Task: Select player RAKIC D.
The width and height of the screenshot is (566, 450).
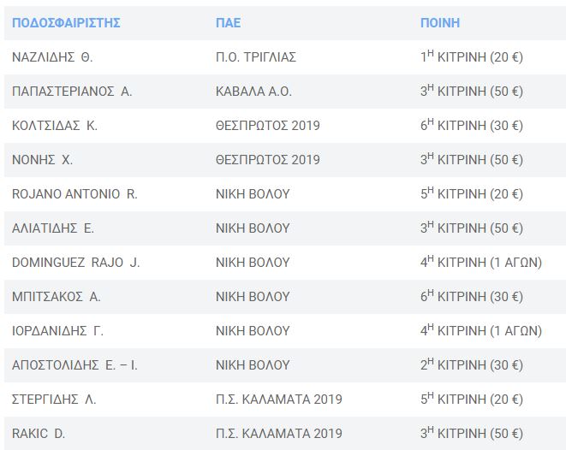Action: click(x=39, y=434)
